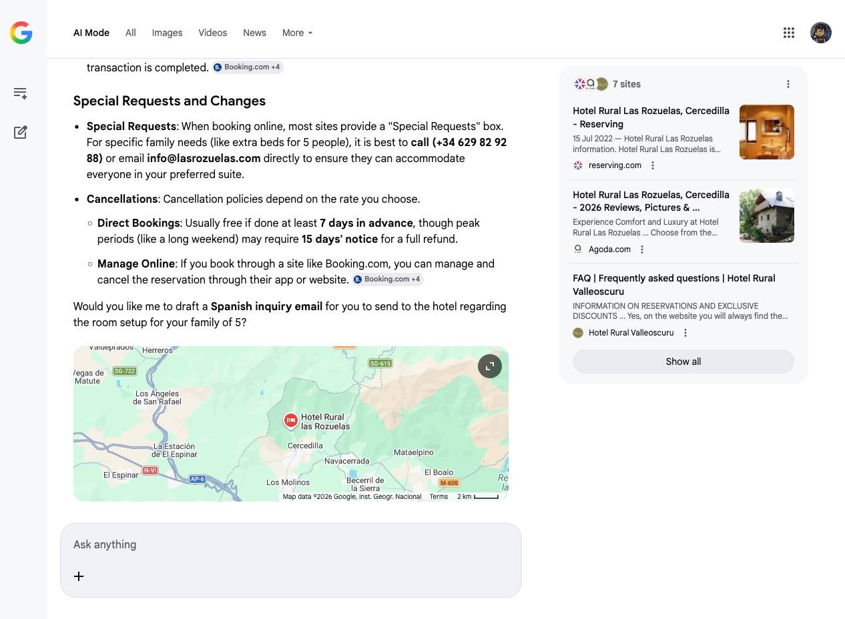Open the Hotel Rural Las Rozuelas Reserving link

pos(651,117)
